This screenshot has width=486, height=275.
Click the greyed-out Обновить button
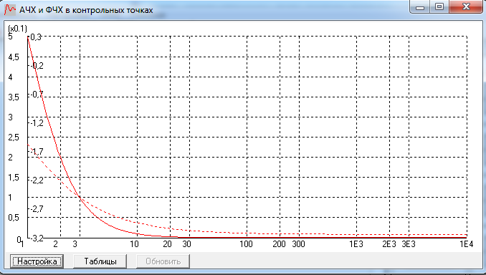coord(163,261)
